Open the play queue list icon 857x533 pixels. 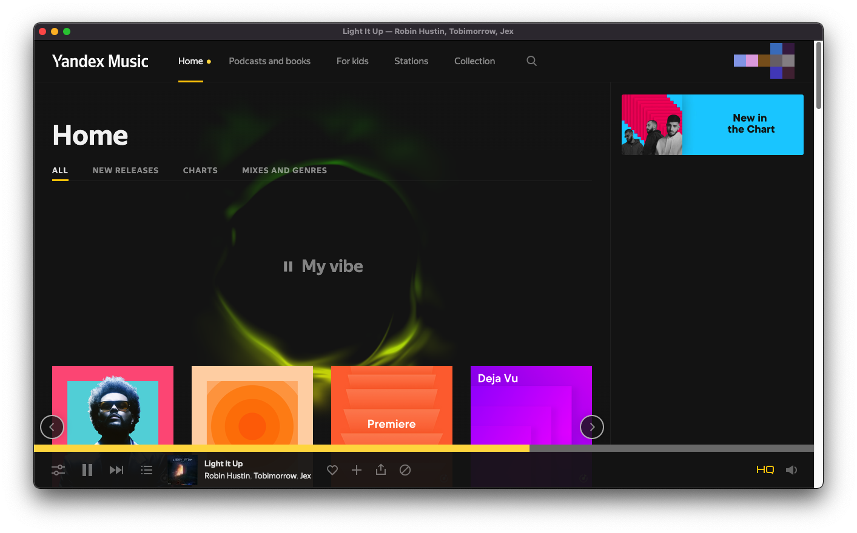click(147, 470)
